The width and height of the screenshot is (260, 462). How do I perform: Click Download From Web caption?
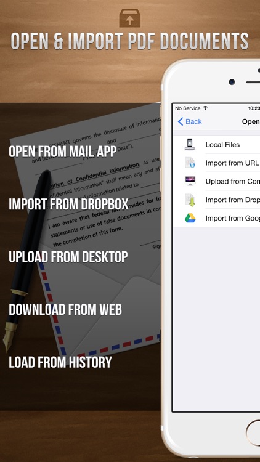[x=65, y=309]
